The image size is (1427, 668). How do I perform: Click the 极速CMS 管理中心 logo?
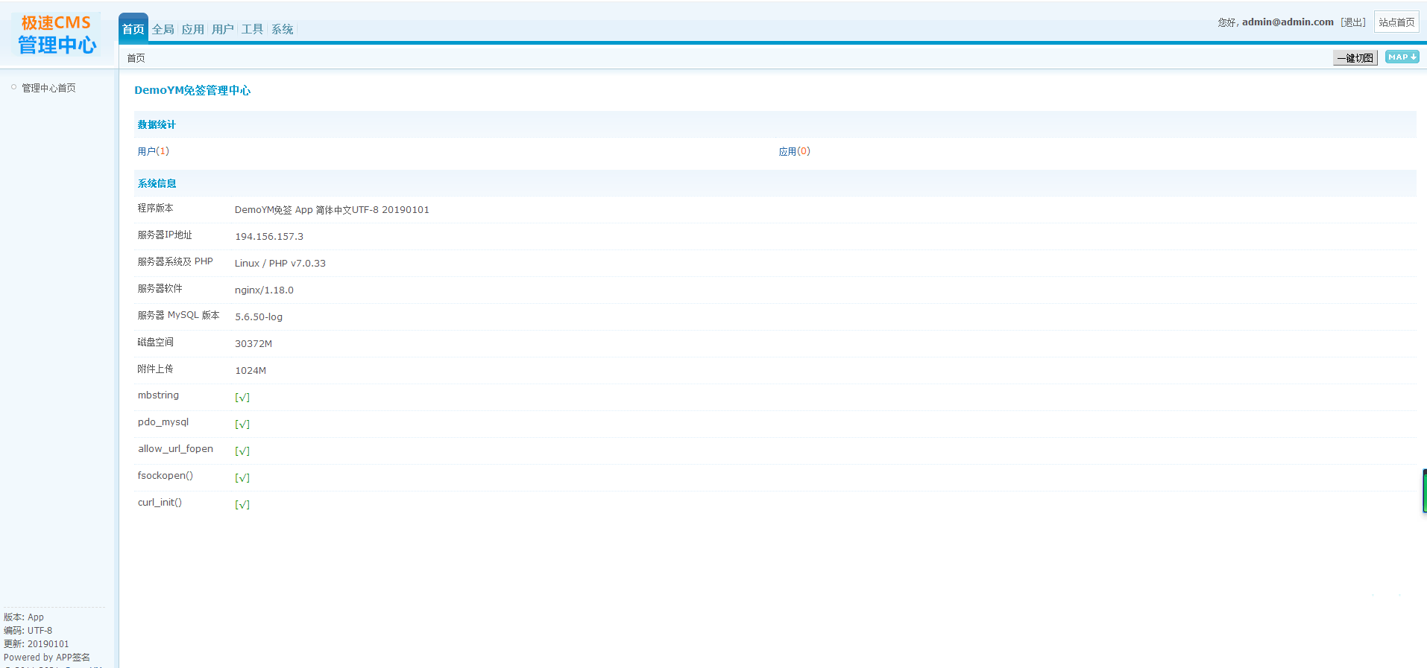coord(57,34)
